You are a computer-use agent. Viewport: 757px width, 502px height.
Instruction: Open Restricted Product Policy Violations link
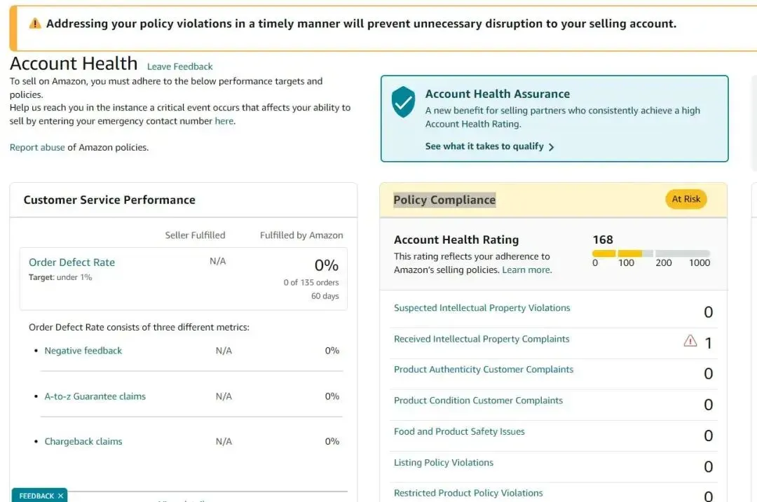pos(468,493)
